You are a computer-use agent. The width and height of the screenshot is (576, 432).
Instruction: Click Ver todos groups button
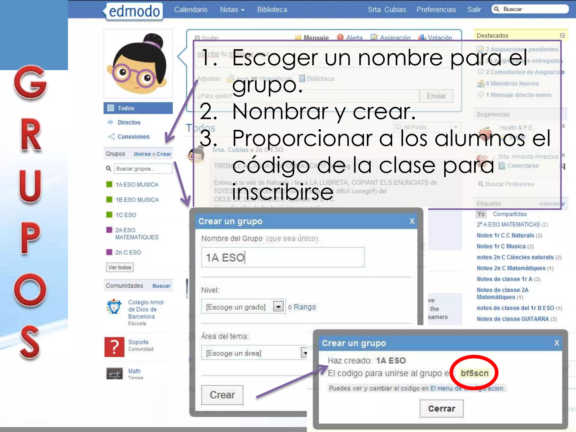[120, 267]
